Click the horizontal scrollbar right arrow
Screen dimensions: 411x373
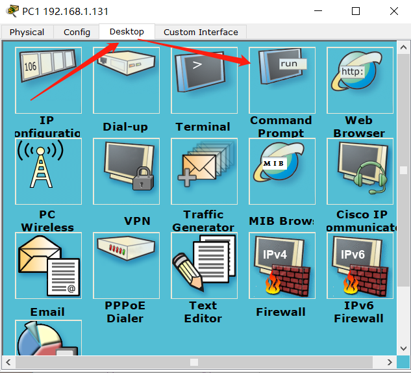[x=390, y=362]
